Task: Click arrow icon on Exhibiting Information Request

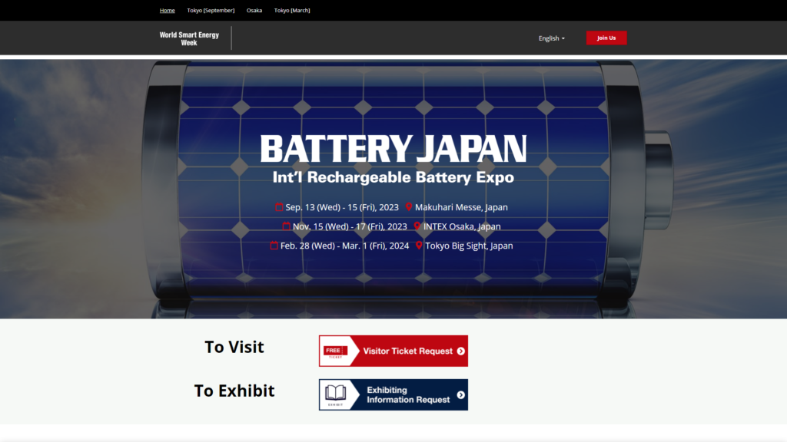Action: click(461, 395)
